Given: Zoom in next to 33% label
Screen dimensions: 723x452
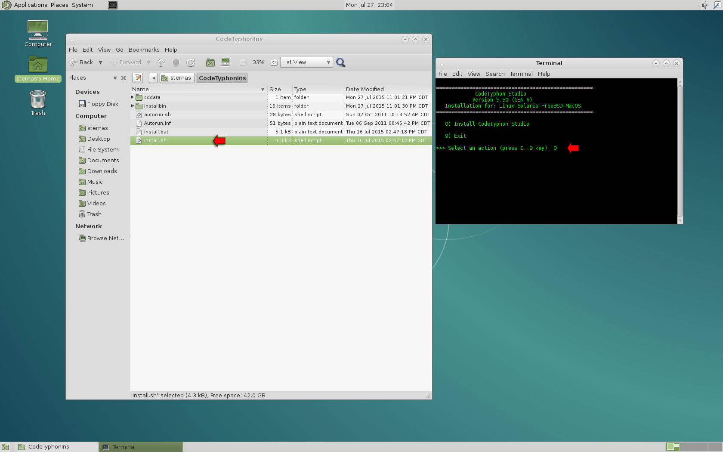Looking at the screenshot, I should pos(274,62).
